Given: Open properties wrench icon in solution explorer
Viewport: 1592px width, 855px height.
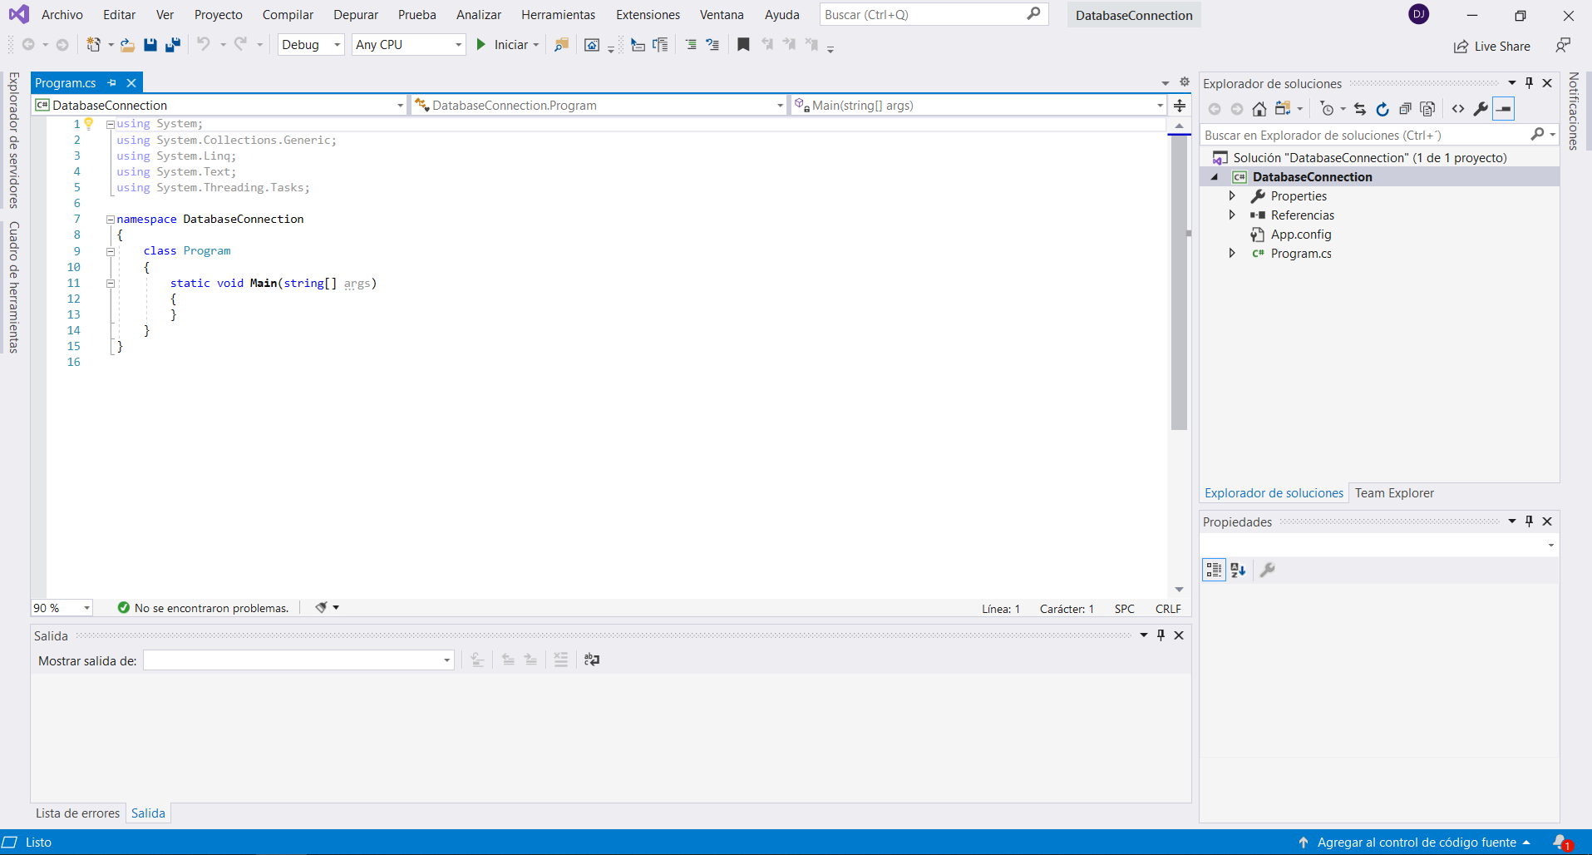Looking at the screenshot, I should pos(1481,109).
